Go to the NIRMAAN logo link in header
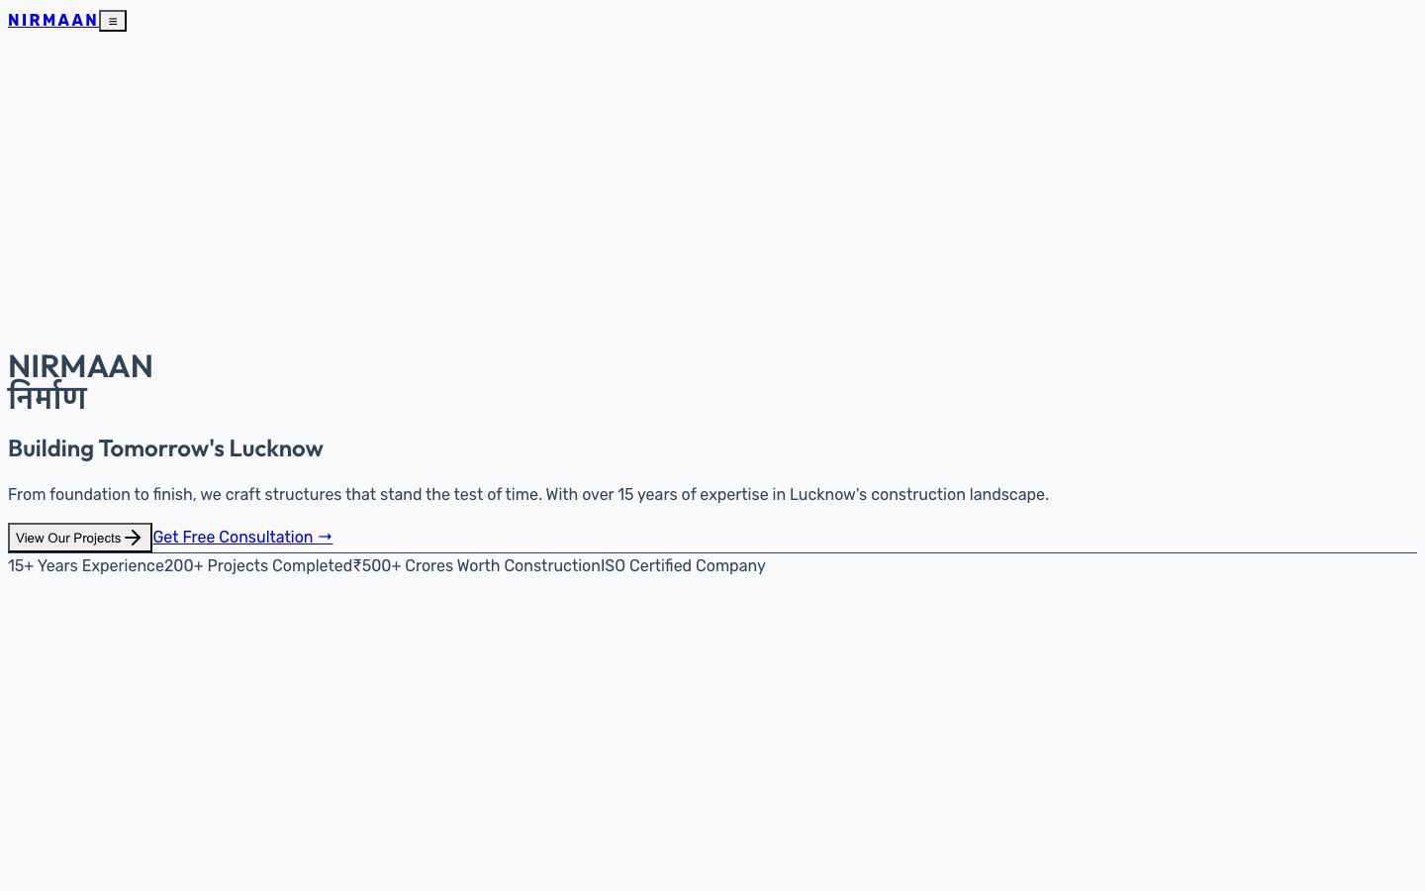This screenshot has width=1425, height=891. tap(52, 20)
